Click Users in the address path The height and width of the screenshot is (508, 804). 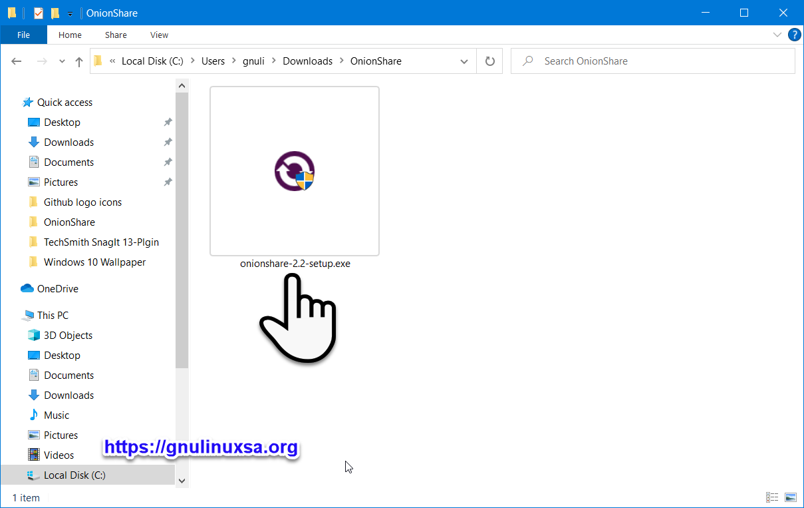tap(213, 61)
